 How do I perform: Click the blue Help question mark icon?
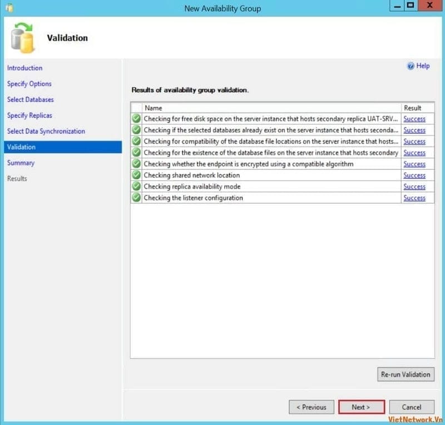click(x=411, y=66)
